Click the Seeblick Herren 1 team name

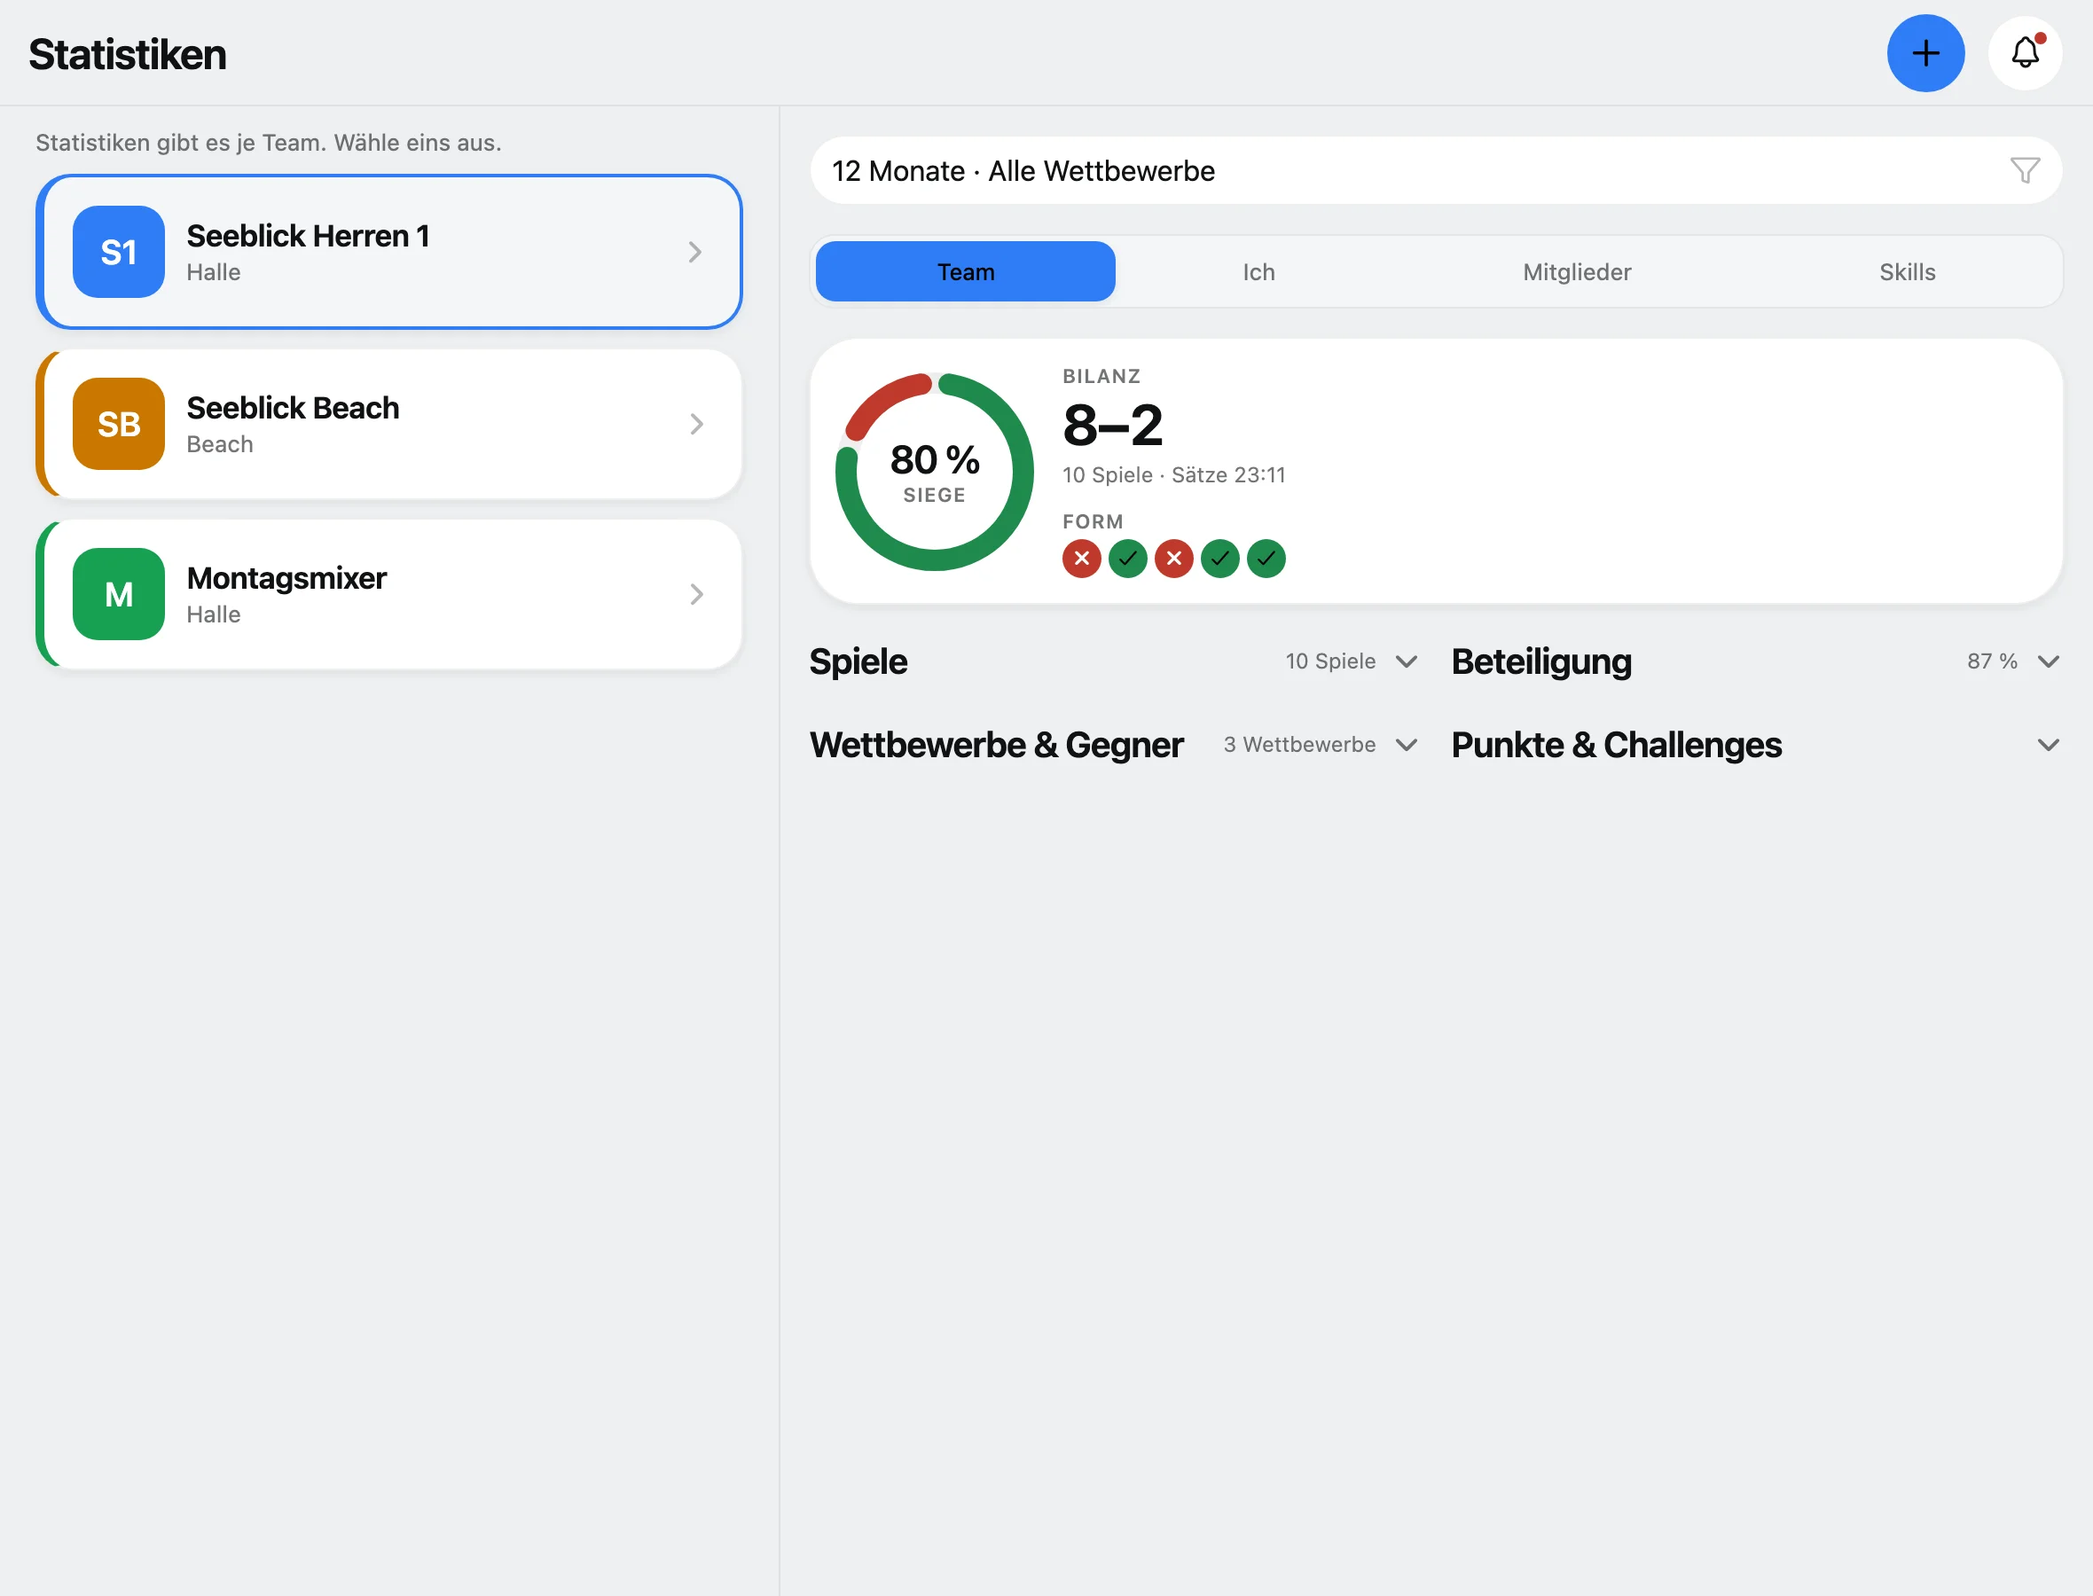[308, 236]
